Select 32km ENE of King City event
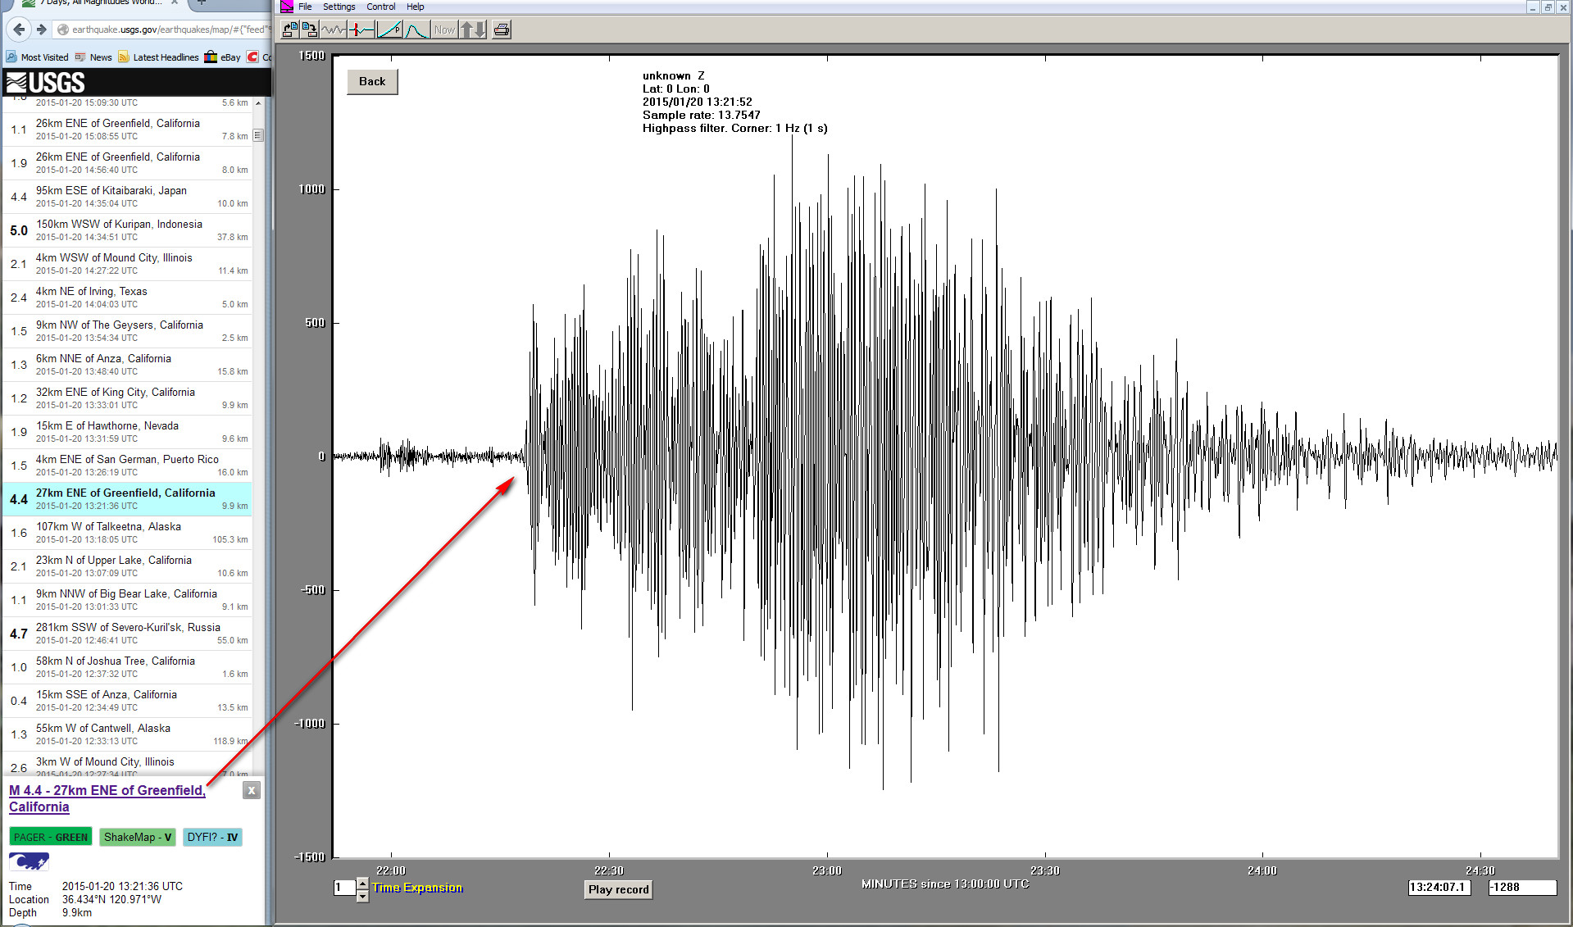The width and height of the screenshot is (1573, 927). [x=127, y=398]
